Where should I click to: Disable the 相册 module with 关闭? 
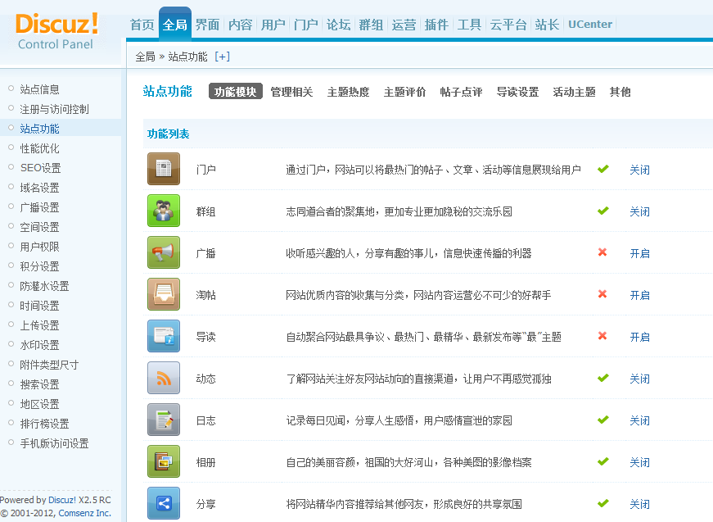point(640,462)
